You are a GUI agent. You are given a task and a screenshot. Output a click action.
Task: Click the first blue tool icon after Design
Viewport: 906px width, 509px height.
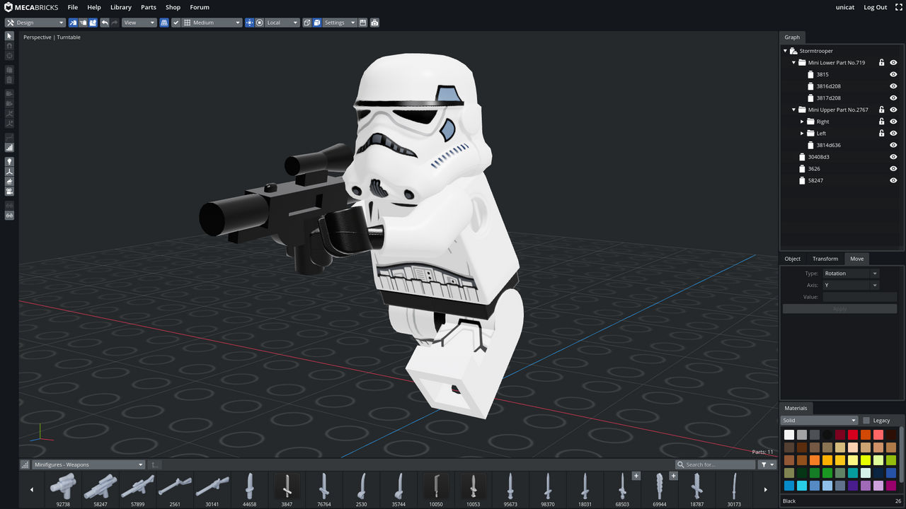(x=73, y=23)
